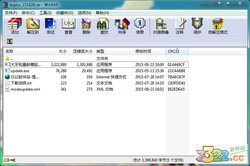250x166 pixels.
Task: Click the CRC32 value 01A449CF
Action: click(176, 64)
